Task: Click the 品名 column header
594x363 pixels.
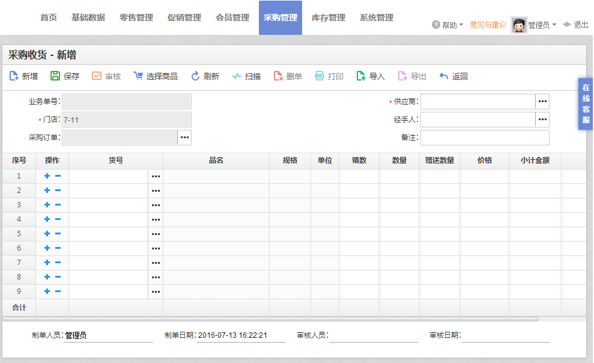Action: (216, 160)
